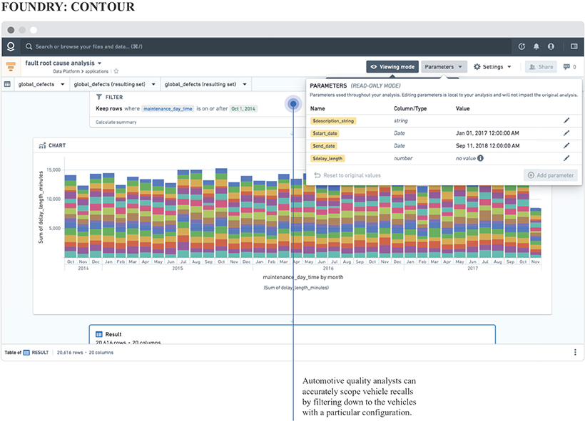Open the user account avatar icon
Image resolution: width=585 pixels, height=421 pixels.
click(x=551, y=47)
